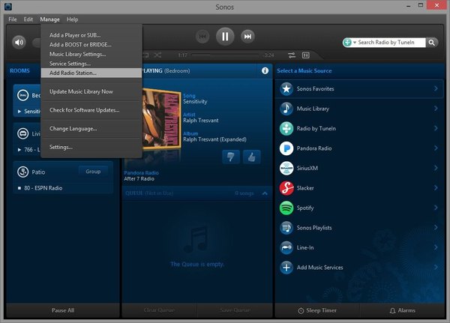
Task: Mute the volume speaker icon
Action: click(x=19, y=43)
